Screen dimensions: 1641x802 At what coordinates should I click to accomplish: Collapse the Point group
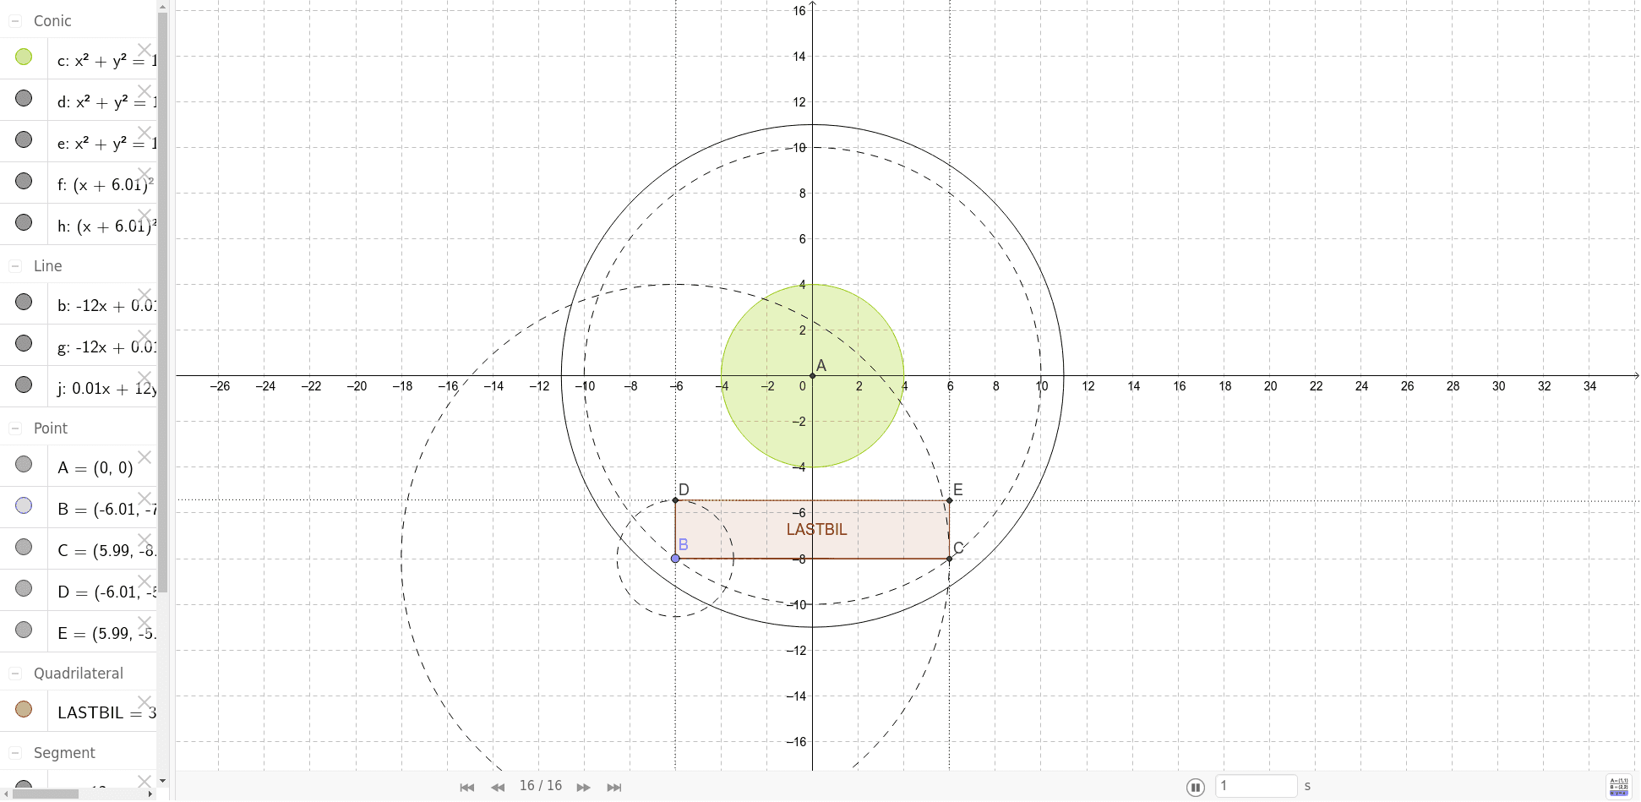point(15,428)
